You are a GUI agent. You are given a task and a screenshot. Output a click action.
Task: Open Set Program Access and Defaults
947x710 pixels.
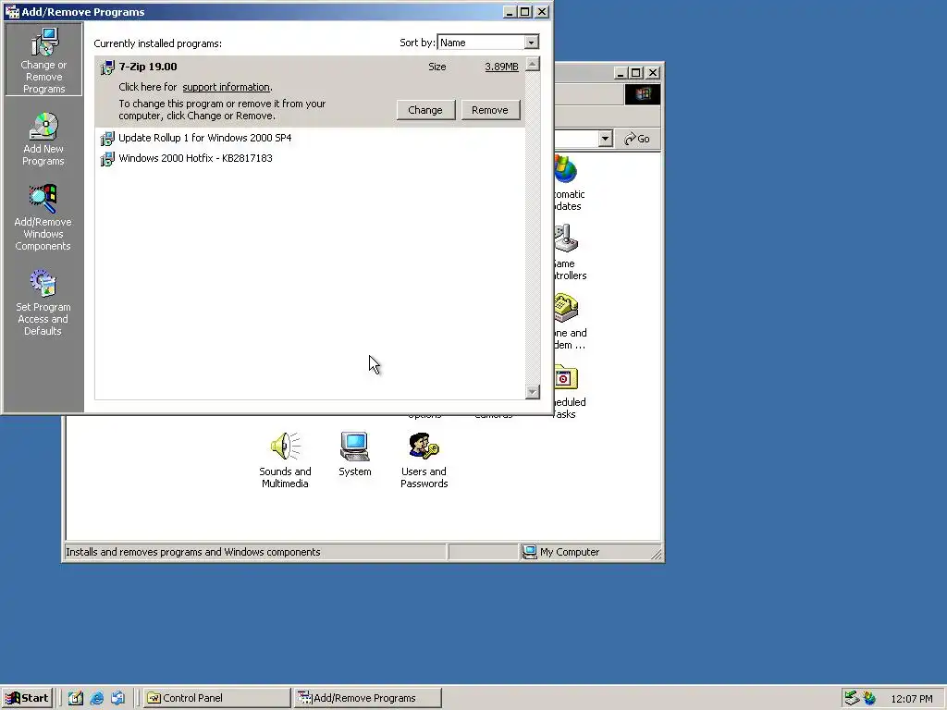[43, 302]
